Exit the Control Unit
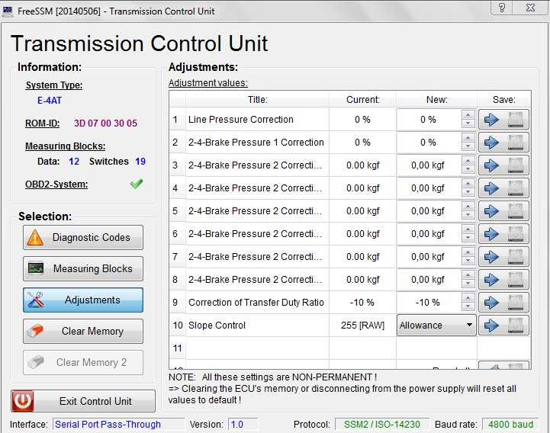This screenshot has width=550, height=433. [83, 401]
